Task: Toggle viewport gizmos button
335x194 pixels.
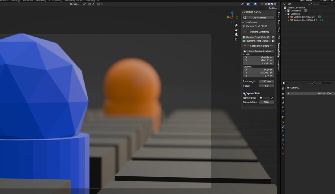Action: [248, 4]
